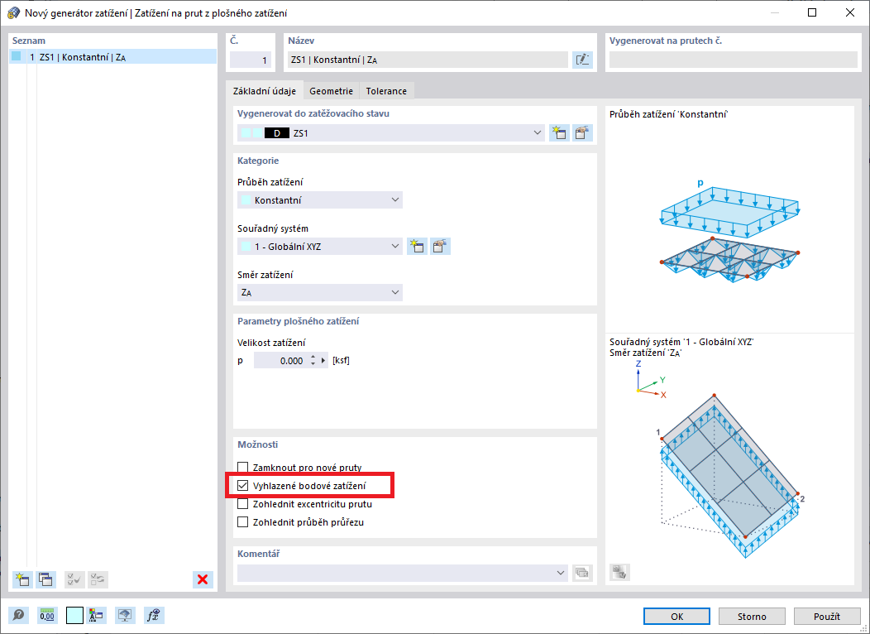Edit load case icon beside ZS1 dropdown
The image size is (870, 634).
click(582, 132)
